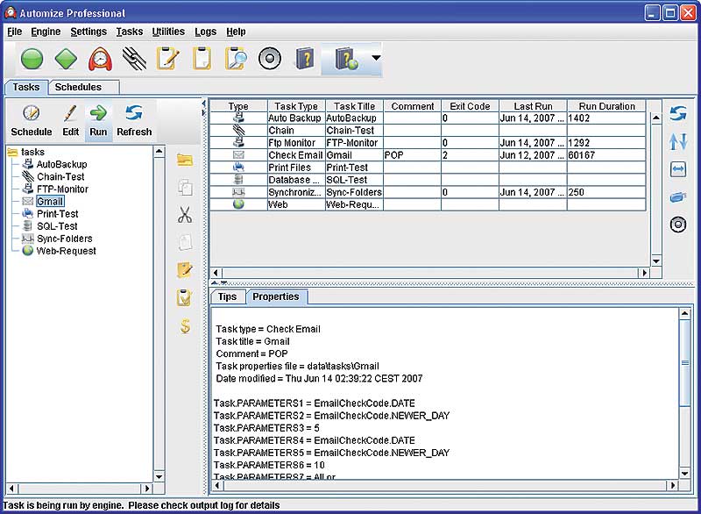701x514 pixels.
Task: Click the blue refresh arrows icon at right
Action: coord(677,114)
